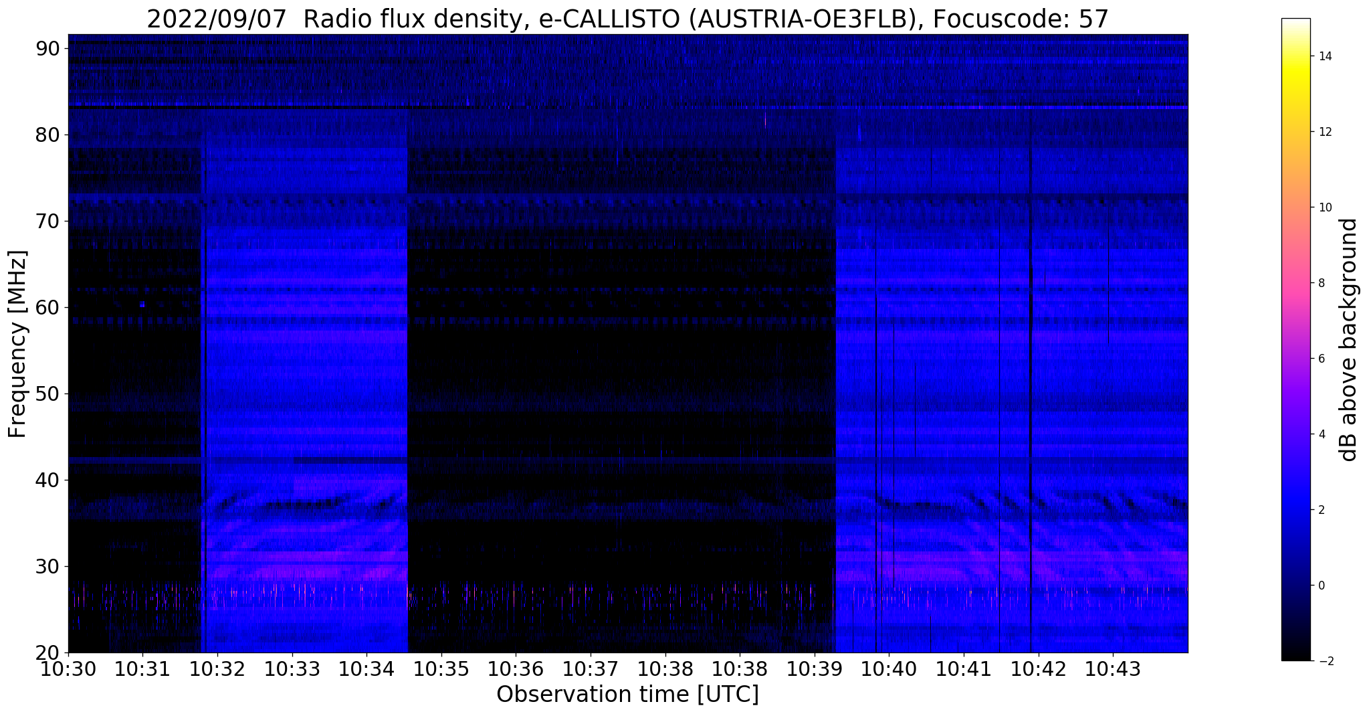
Task: Select the 10:40 time tick label
Action: [x=889, y=668]
